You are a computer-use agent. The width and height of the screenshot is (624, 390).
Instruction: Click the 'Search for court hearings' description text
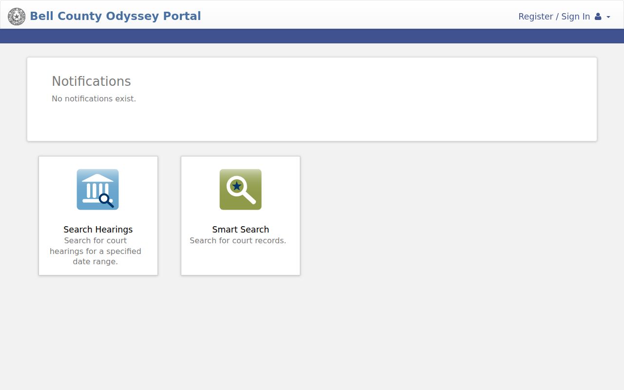click(x=96, y=251)
